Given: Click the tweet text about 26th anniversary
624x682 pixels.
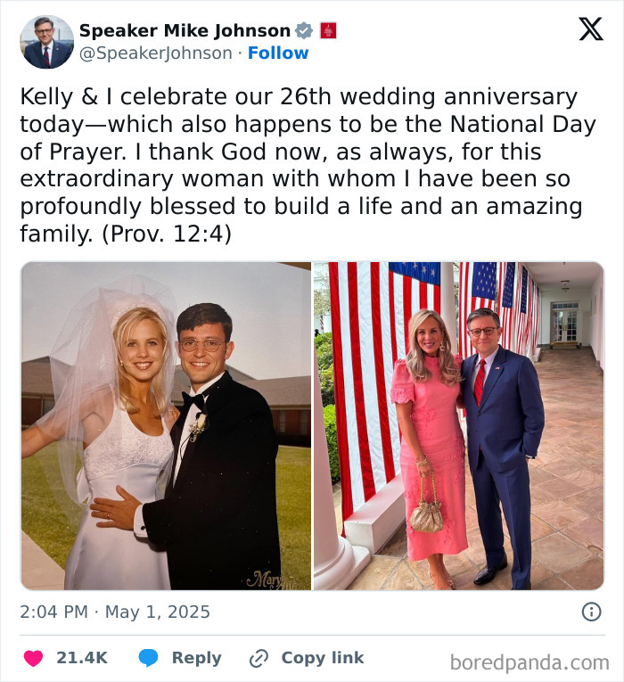Looking at the screenshot, I should pos(308,165).
